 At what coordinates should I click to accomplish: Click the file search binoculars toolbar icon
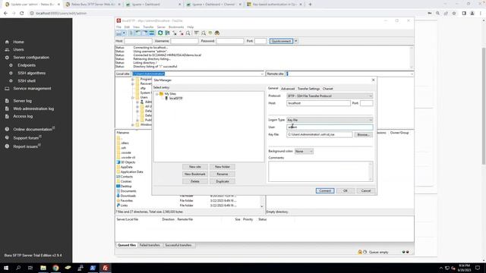coord(217,33)
